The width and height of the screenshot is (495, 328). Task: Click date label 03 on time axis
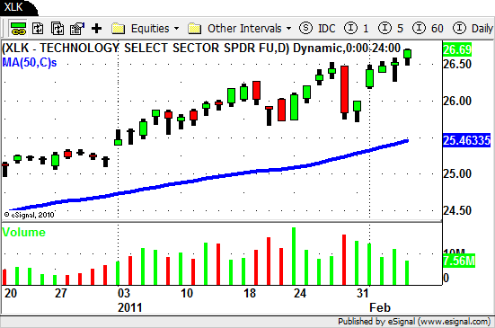pos(124,293)
